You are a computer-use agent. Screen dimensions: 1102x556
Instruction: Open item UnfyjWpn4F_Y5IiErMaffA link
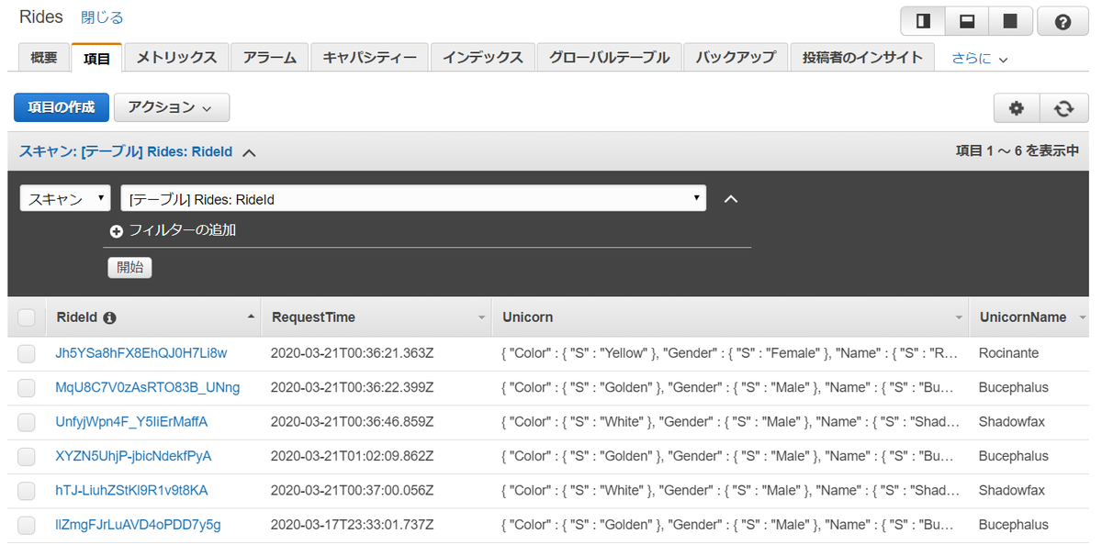[132, 422]
